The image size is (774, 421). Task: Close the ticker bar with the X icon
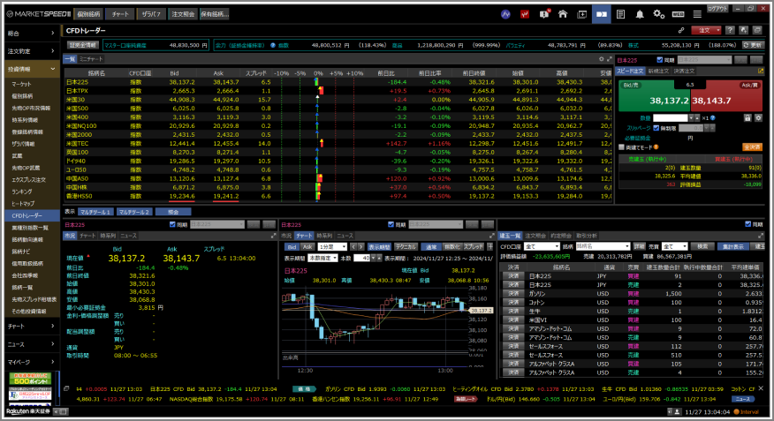(x=761, y=388)
